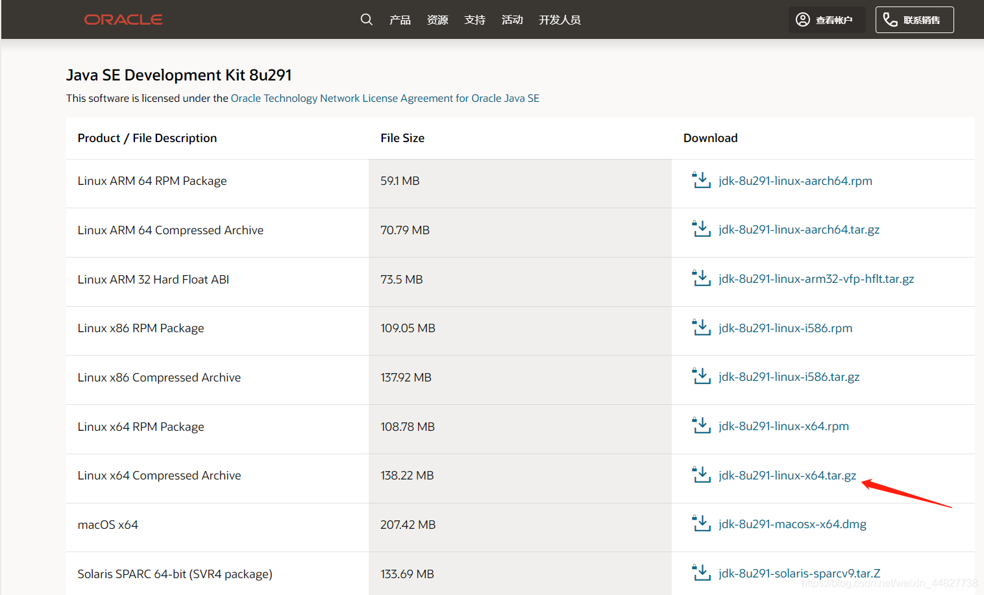
Task: Download jdk-8u291-linux-x64.tar.gz
Action: click(787, 475)
